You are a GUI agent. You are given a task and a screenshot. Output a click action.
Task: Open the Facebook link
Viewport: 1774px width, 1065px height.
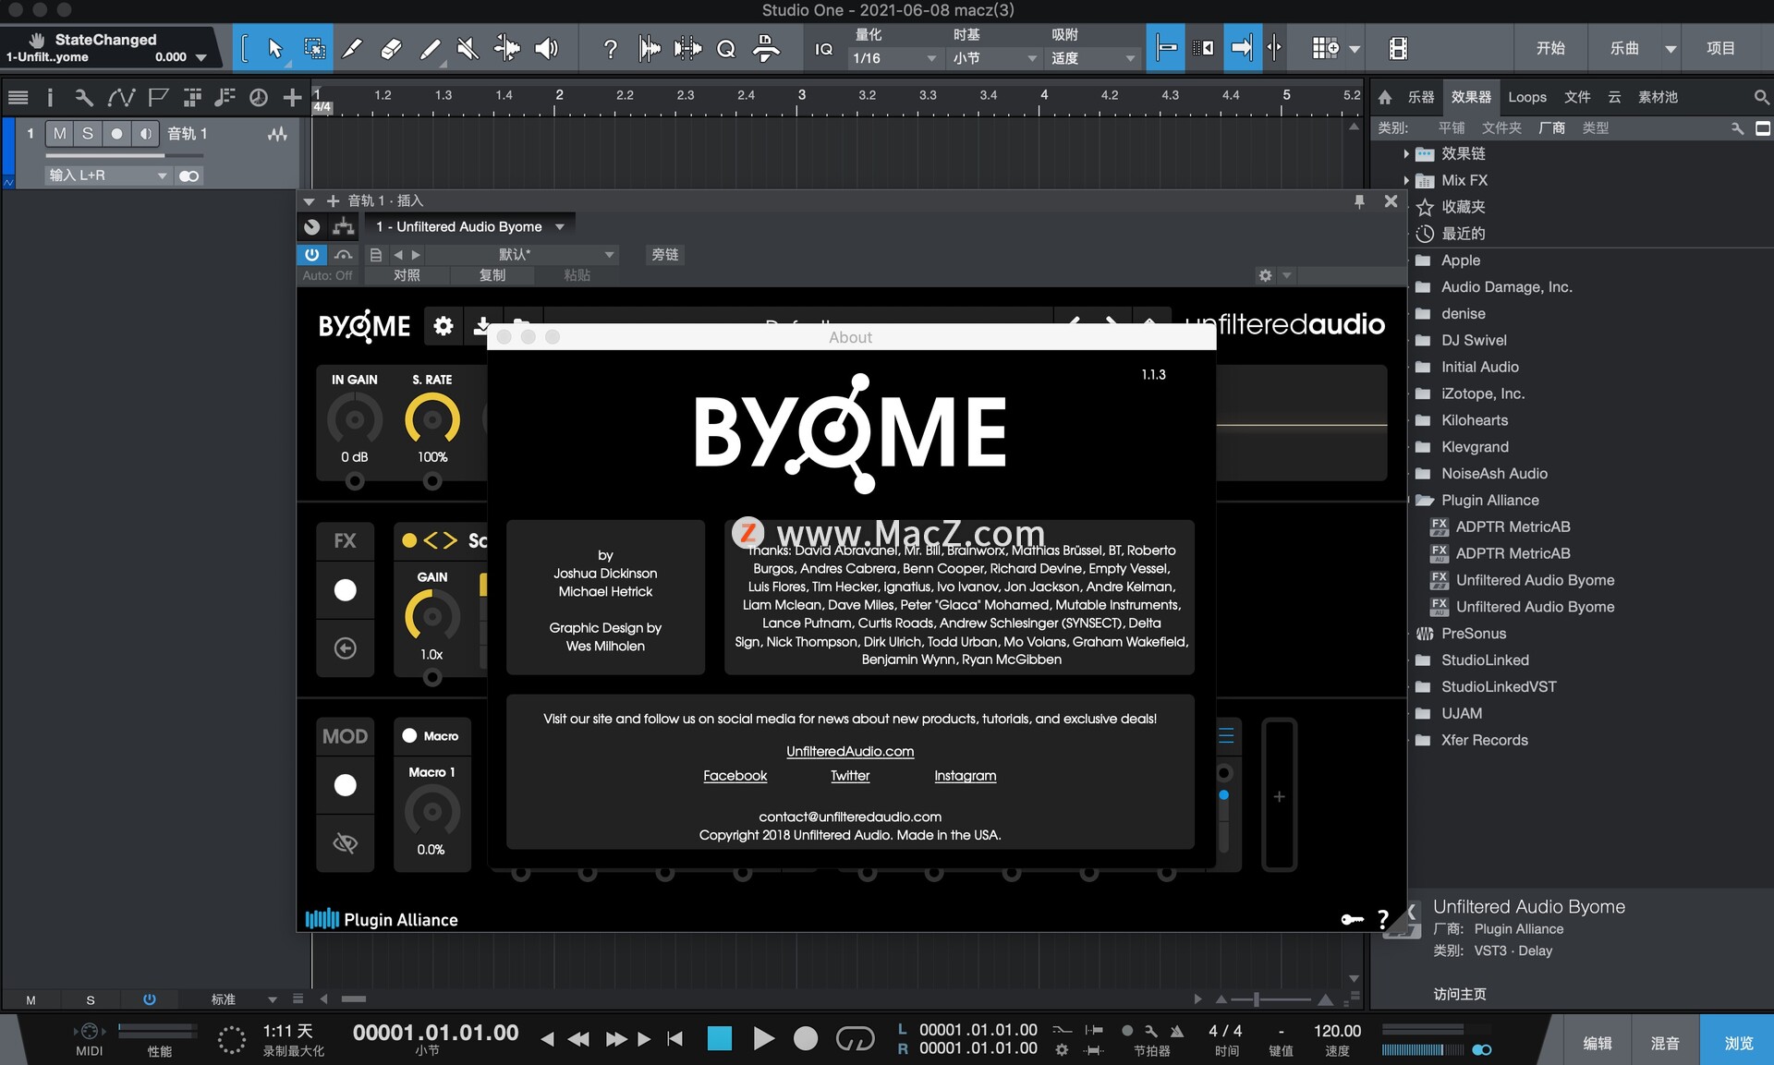pyautogui.click(x=735, y=775)
